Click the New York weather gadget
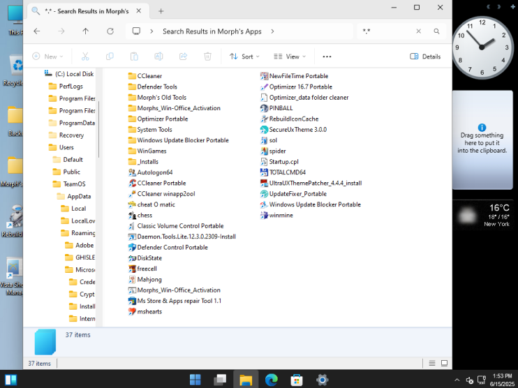Viewport: 518px width, 388px height. (483, 215)
